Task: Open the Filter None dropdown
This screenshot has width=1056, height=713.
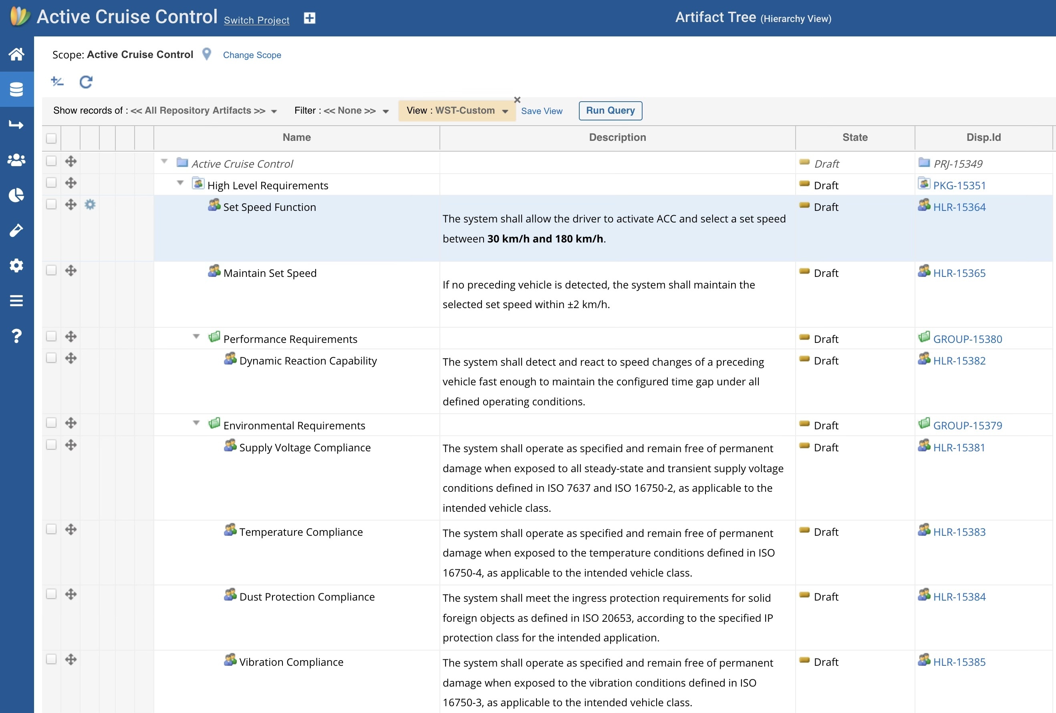Action: pos(341,111)
